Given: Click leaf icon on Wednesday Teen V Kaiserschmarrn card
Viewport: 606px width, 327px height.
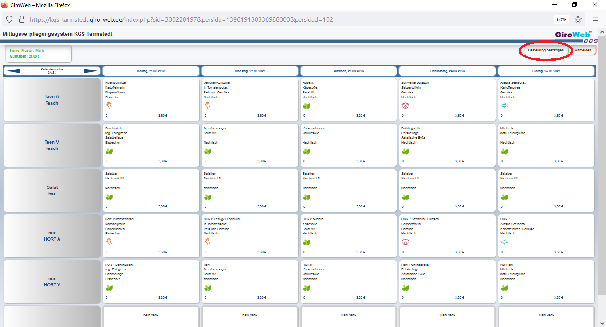Looking at the screenshot, I should [306, 151].
